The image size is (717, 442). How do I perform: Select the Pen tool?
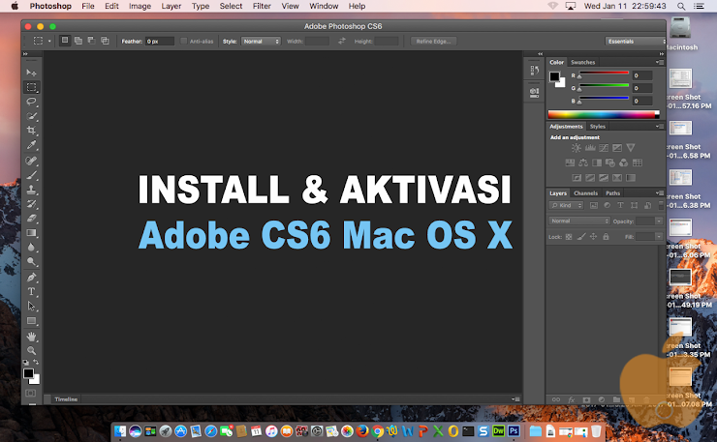click(31, 278)
